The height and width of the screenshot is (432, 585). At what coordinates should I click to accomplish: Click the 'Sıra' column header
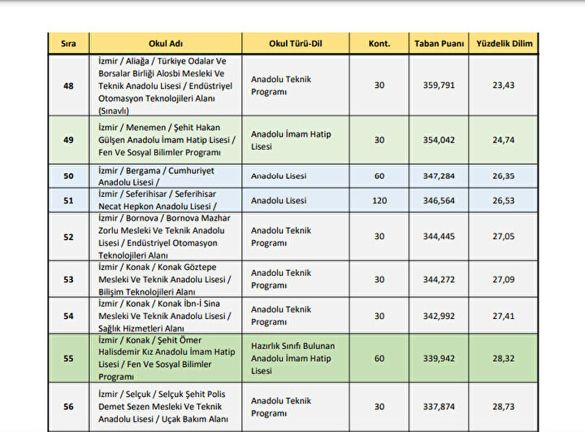coord(68,43)
